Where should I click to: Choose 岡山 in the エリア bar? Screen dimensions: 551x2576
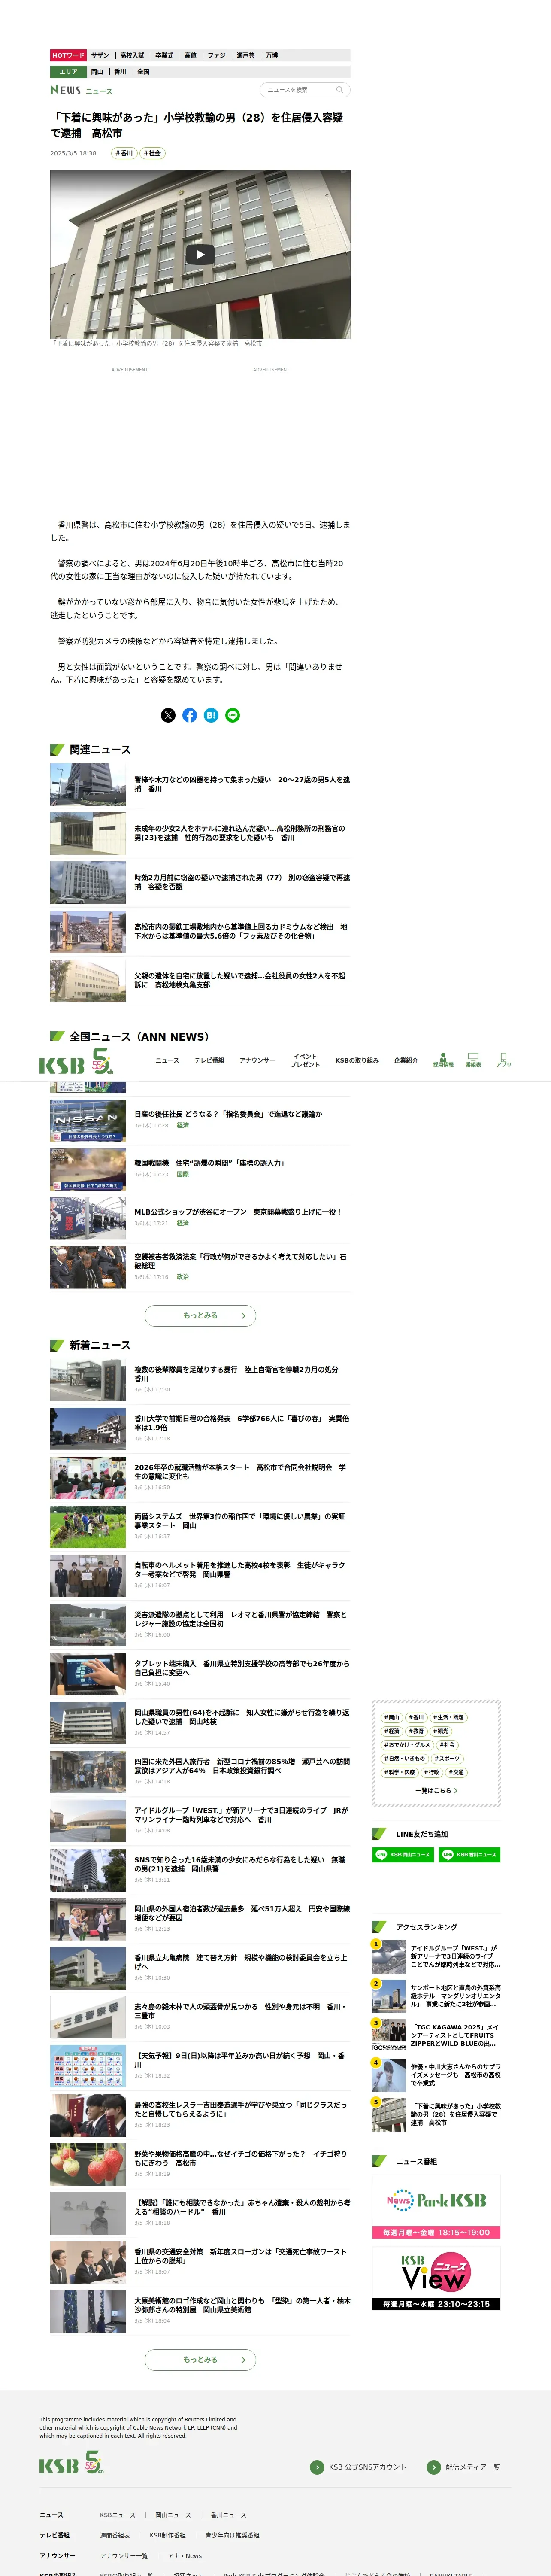click(97, 72)
